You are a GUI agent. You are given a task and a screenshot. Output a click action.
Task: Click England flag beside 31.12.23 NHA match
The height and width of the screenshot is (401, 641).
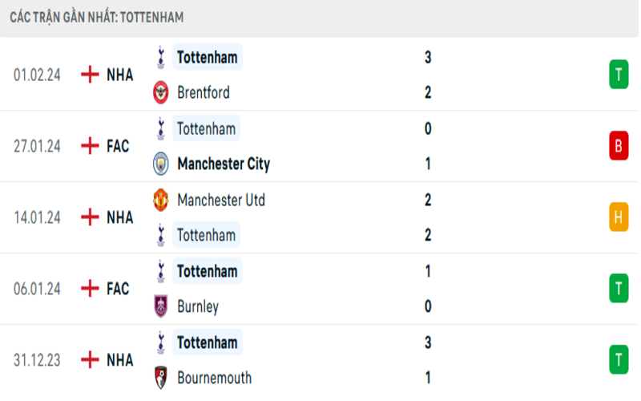coord(90,360)
